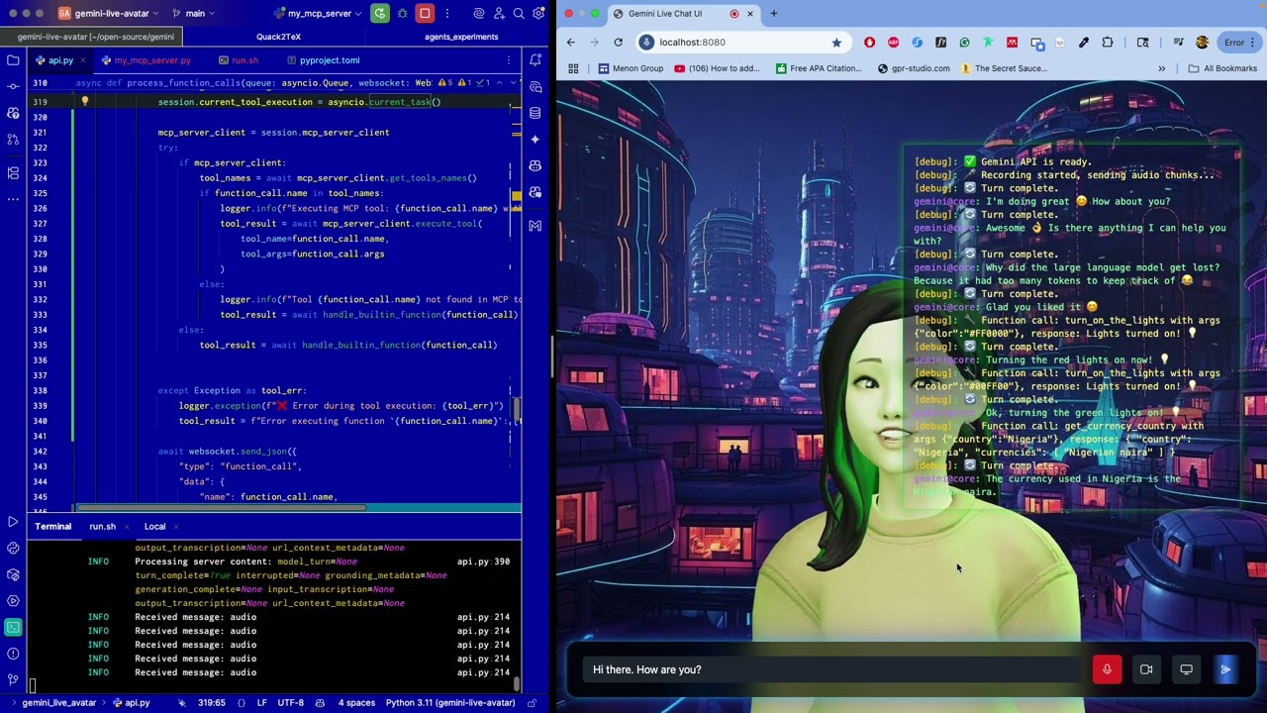Switch to the Quack2TeX project window tab
The image size is (1267, 713).
[278, 37]
